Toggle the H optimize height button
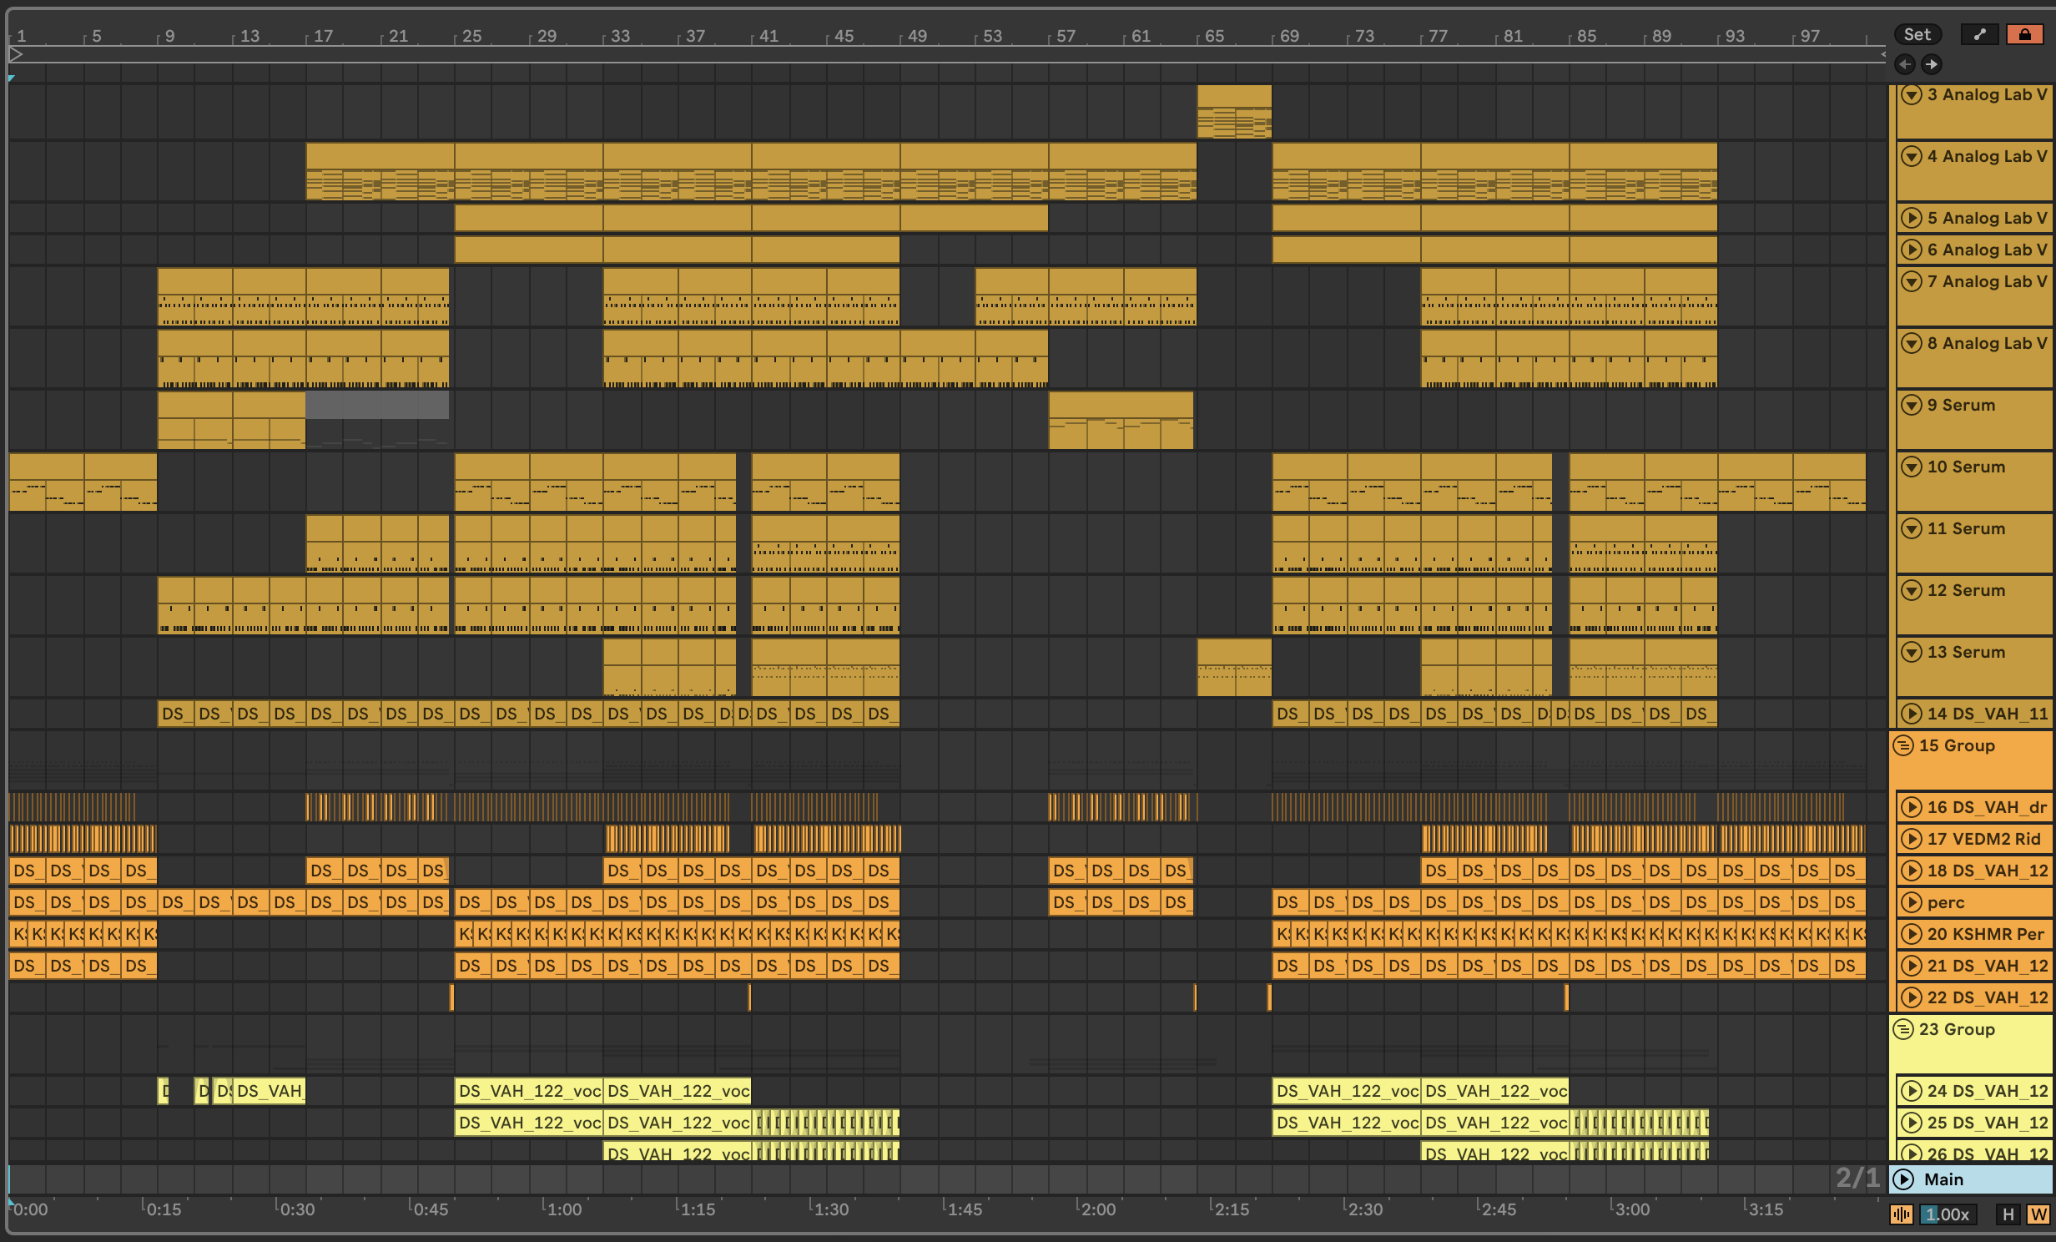Screen dimensions: 2056x1242 click(x=2008, y=1214)
